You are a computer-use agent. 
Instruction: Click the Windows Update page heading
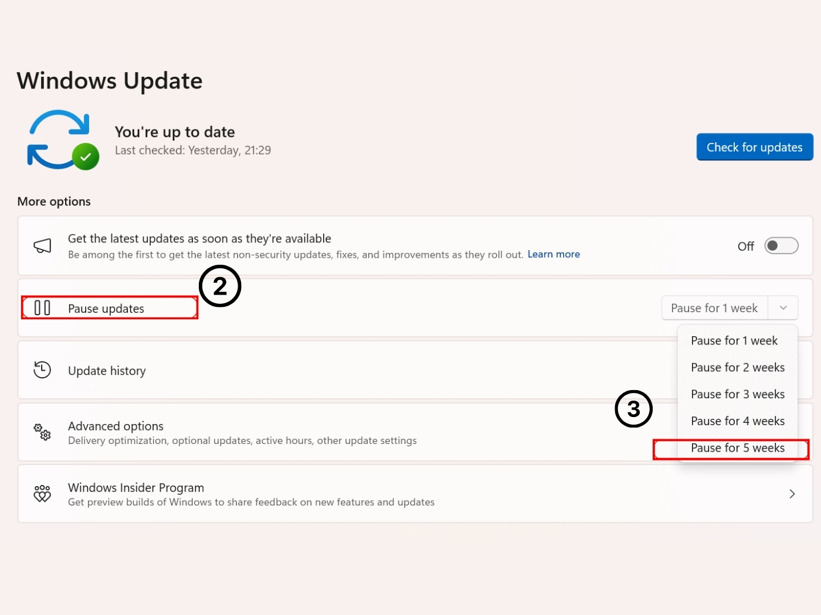[110, 81]
